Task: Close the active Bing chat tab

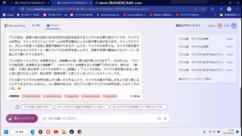Action: pos(90,3)
